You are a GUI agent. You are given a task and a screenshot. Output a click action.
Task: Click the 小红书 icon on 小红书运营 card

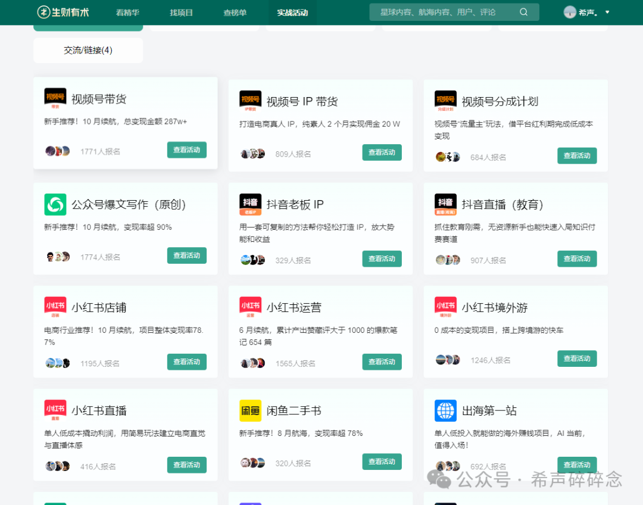251,307
